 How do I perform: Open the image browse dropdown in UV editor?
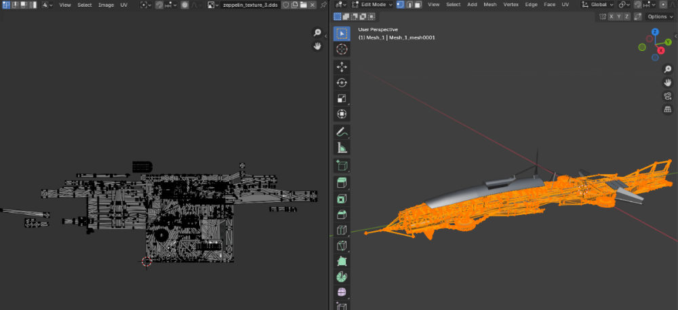pyautogui.click(x=213, y=5)
